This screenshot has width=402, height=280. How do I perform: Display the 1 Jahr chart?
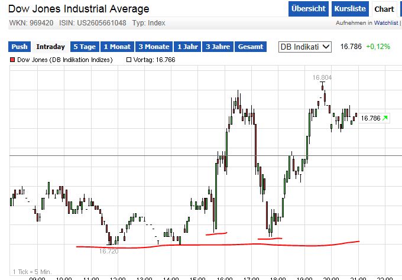[x=187, y=47]
